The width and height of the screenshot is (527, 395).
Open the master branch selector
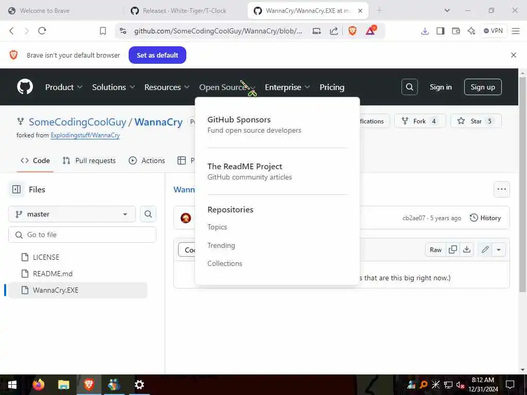72,214
